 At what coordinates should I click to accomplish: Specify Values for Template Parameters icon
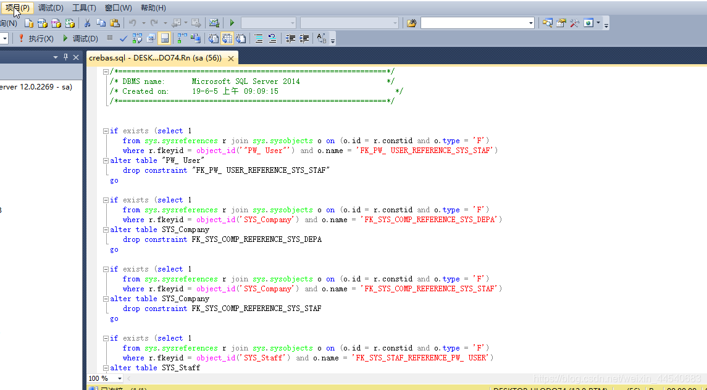click(322, 38)
